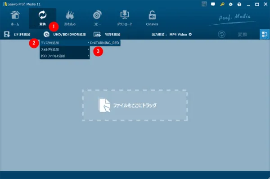Choose D:¥TURNING_RED disc entry
270x179 pixels.
(105, 43)
